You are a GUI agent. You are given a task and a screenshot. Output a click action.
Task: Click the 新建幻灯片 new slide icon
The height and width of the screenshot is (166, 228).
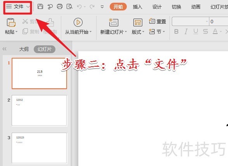pyautogui.click(x=114, y=22)
